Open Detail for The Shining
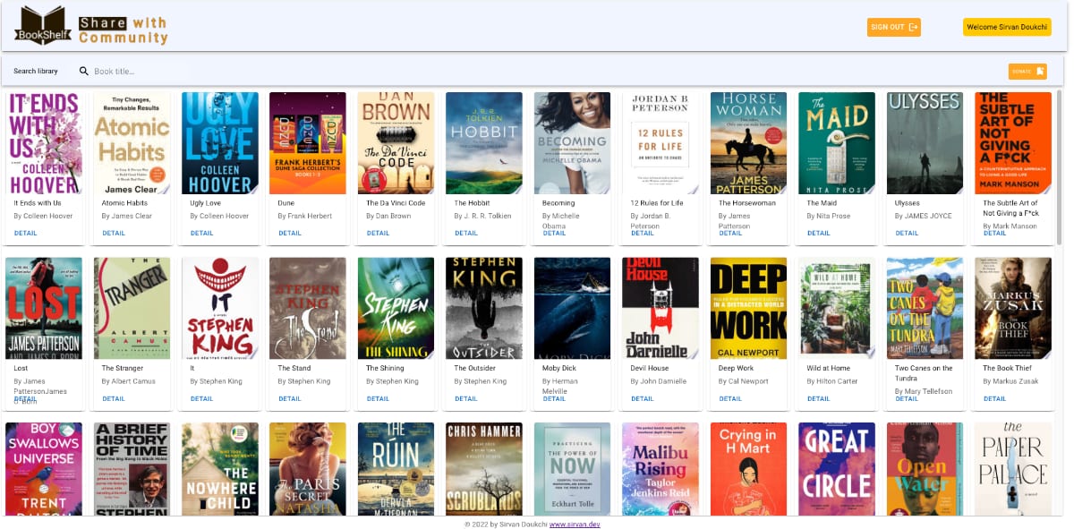This screenshot has width=1074, height=529. click(379, 398)
